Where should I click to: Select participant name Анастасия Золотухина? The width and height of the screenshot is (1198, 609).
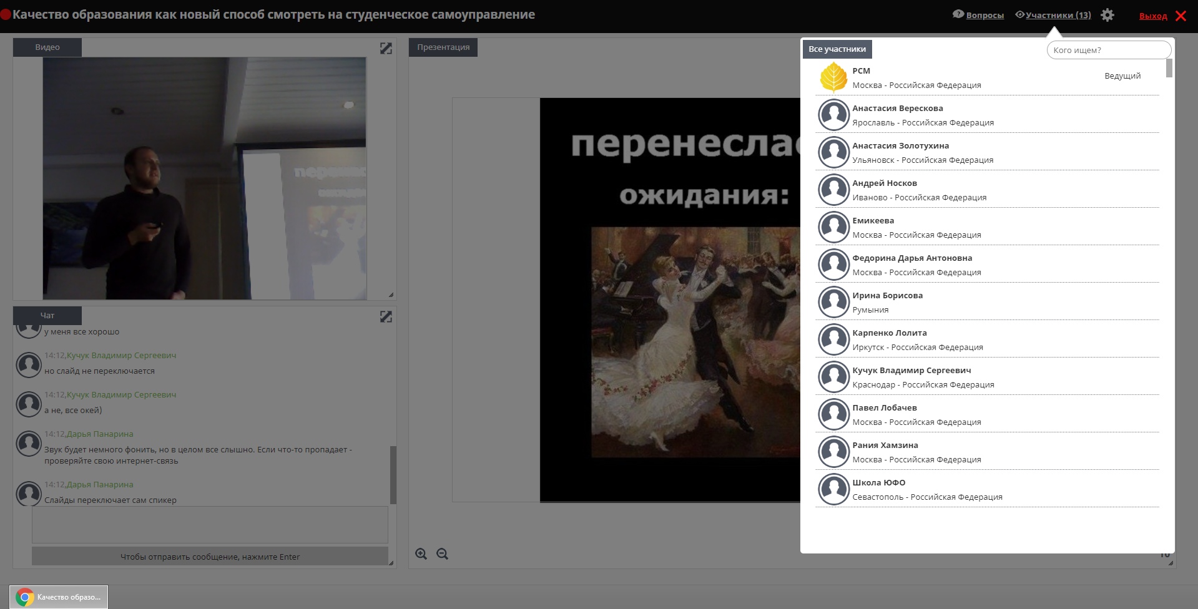click(900, 145)
